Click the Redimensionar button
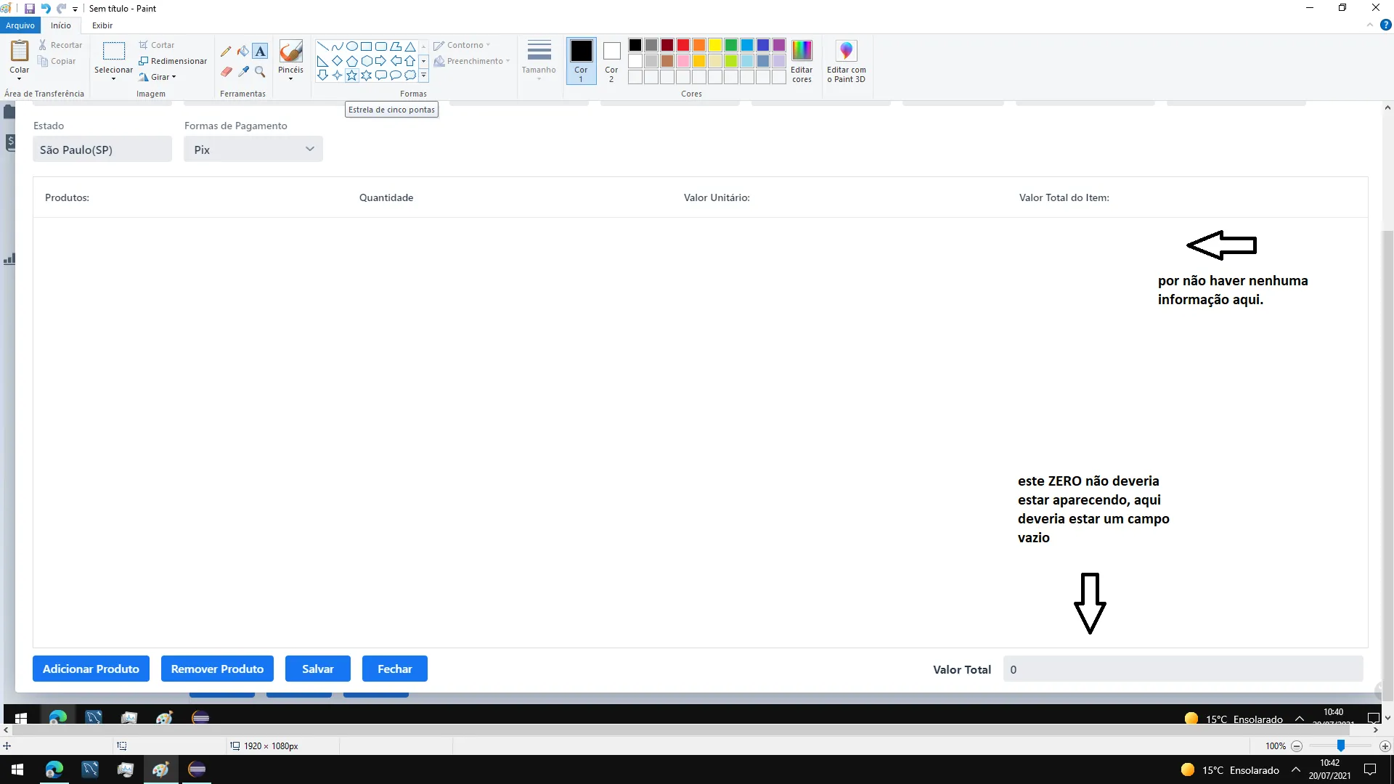 [x=173, y=61]
